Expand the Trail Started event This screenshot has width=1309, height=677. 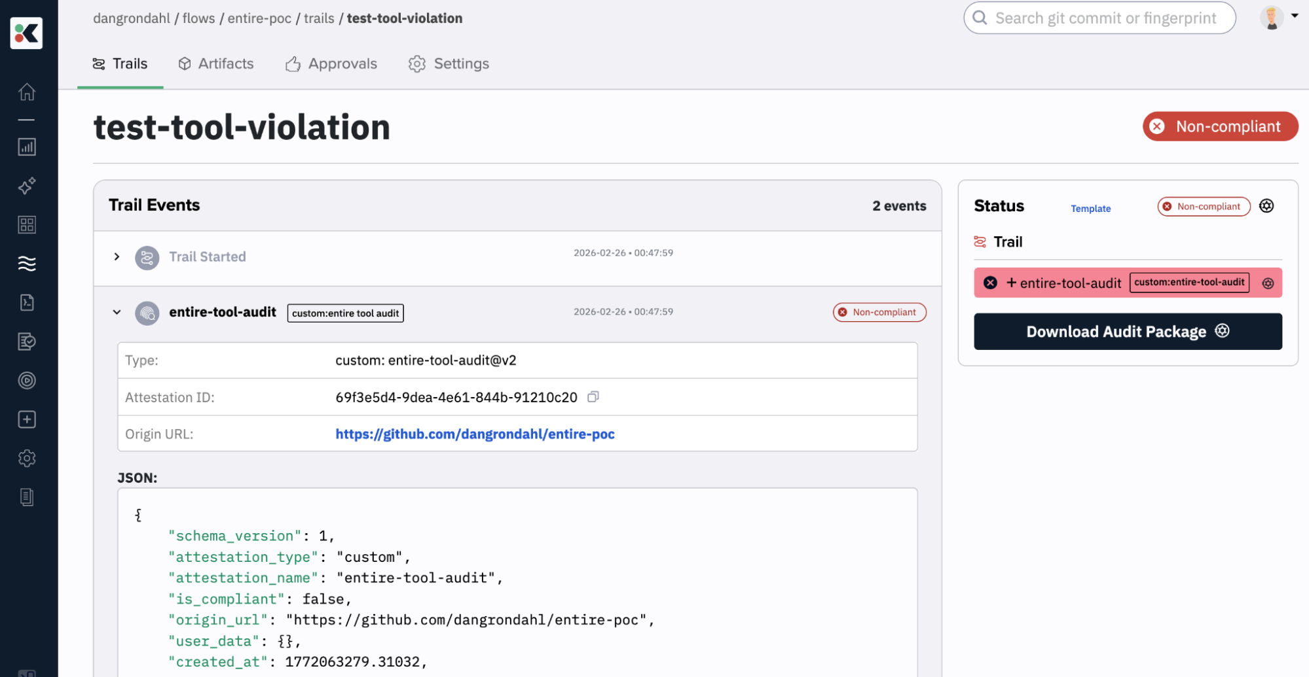(x=117, y=257)
